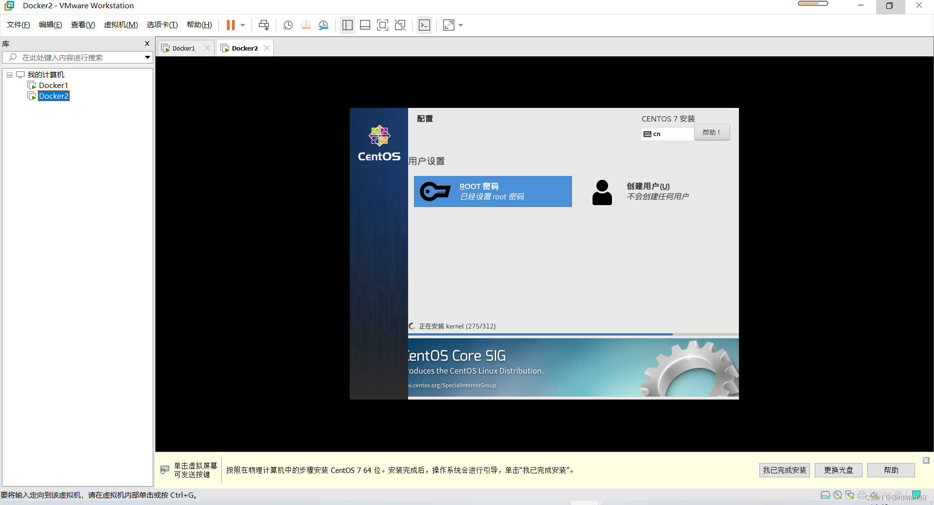
Task: Collapse the 我的计算机 tree node
Action: point(9,75)
